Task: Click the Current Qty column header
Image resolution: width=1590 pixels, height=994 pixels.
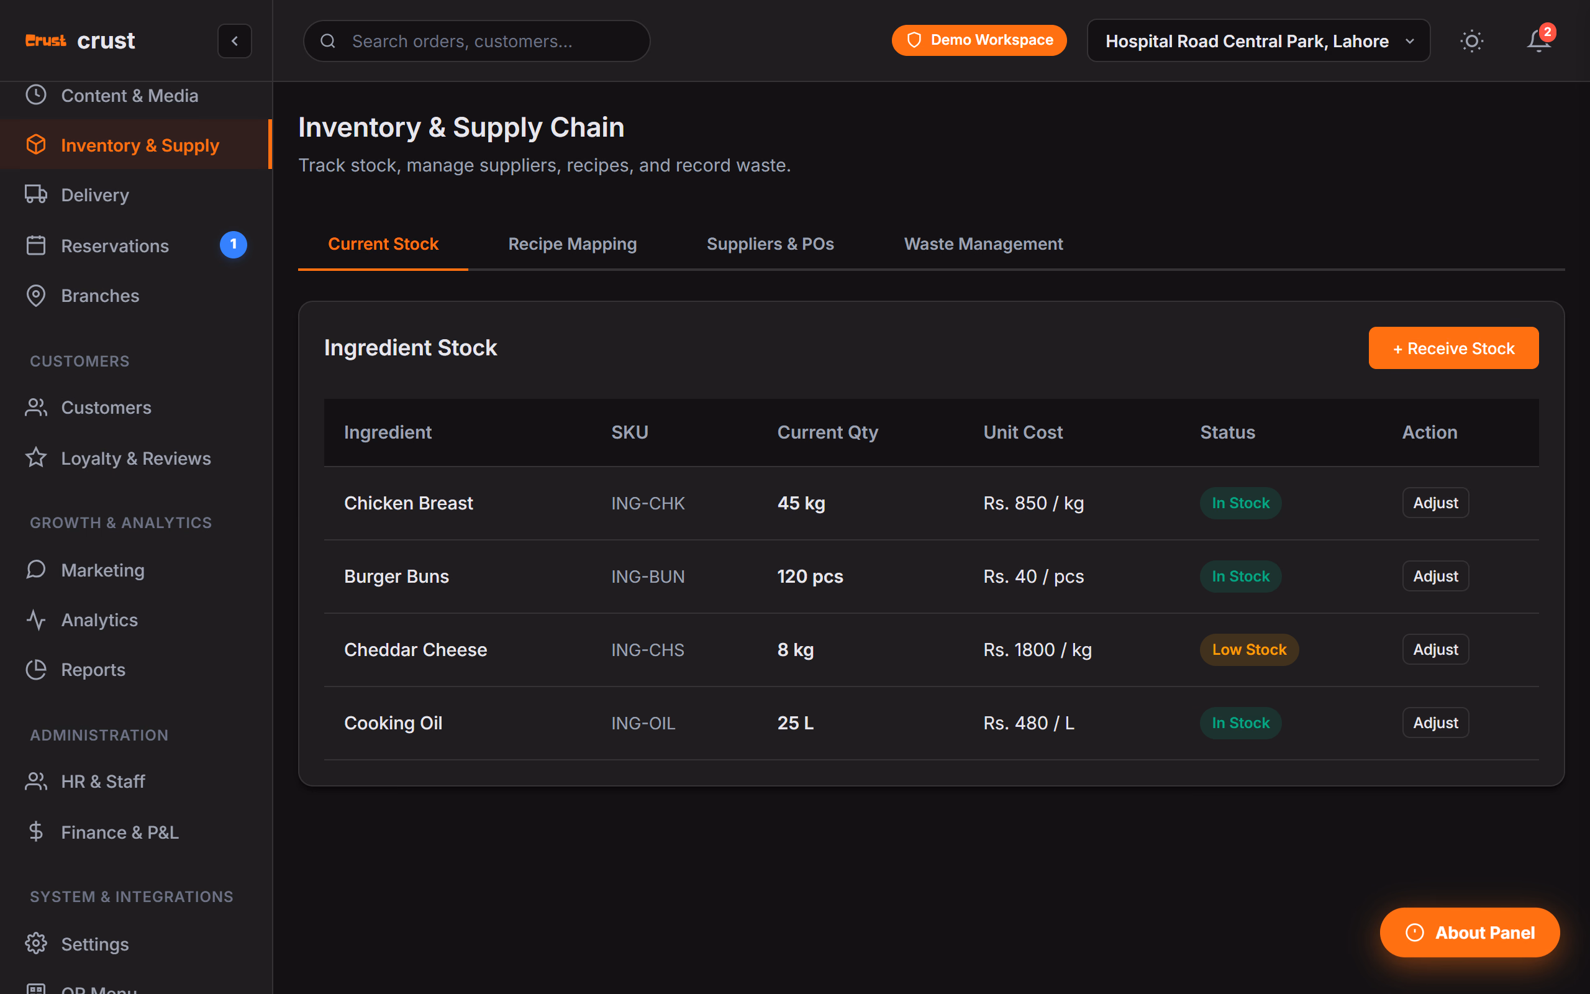Action: pyautogui.click(x=828, y=432)
